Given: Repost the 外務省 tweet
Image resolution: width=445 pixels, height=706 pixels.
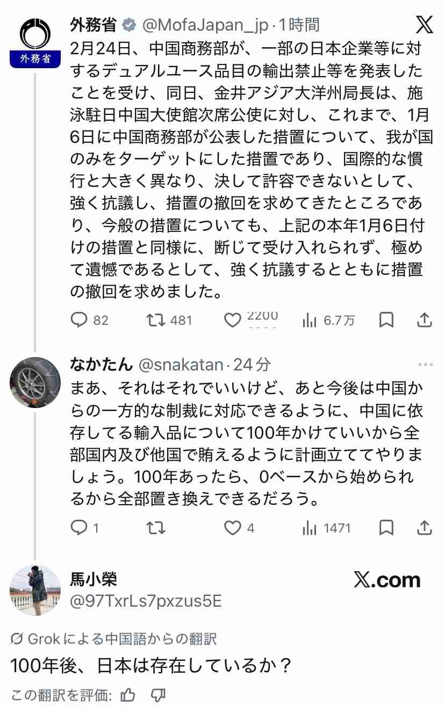Looking at the screenshot, I should 156,321.
